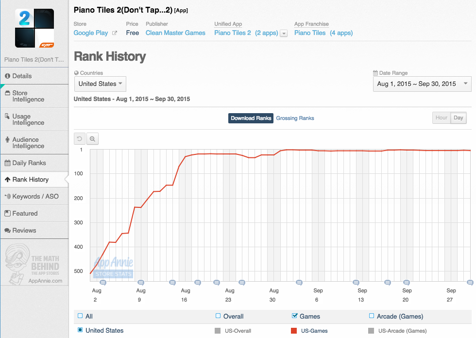
Task: Click the magnifier zoom icon above the chart
Action: [x=92, y=139]
